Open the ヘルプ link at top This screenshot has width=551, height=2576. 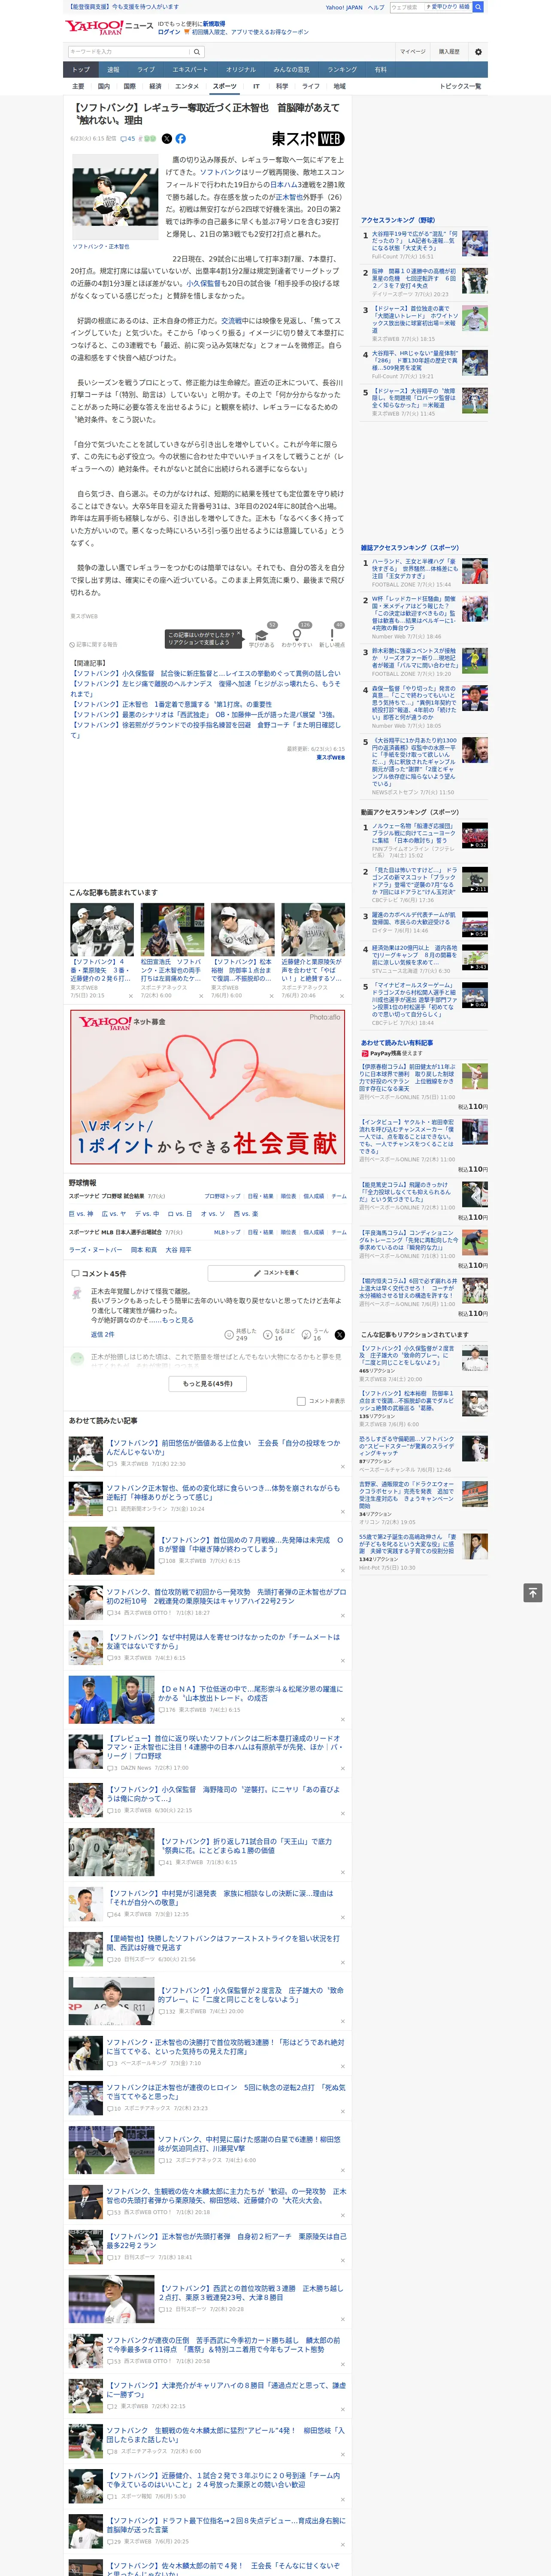click(375, 7)
